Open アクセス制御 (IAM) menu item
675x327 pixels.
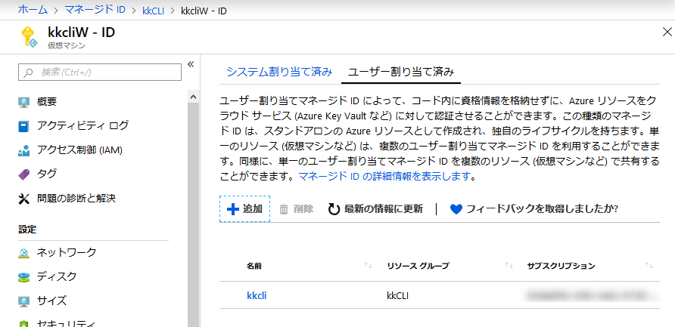[80, 150]
